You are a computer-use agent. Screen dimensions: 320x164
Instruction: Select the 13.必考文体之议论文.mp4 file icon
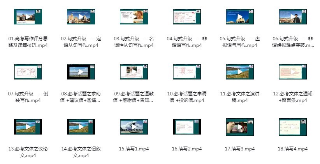tap(28, 127)
